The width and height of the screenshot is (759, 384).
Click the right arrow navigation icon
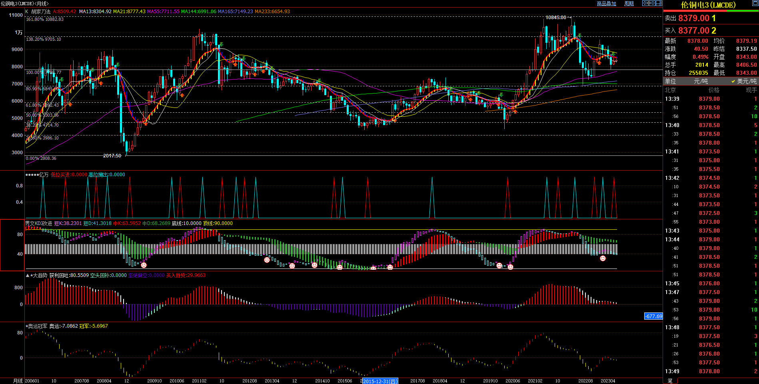tap(652, 3)
